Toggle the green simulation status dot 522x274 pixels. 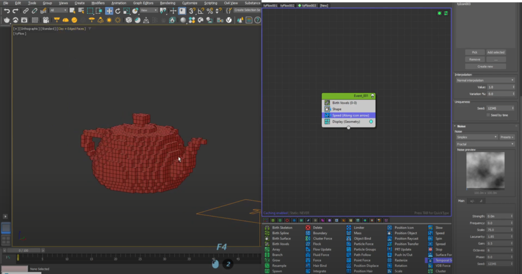(439, 13)
